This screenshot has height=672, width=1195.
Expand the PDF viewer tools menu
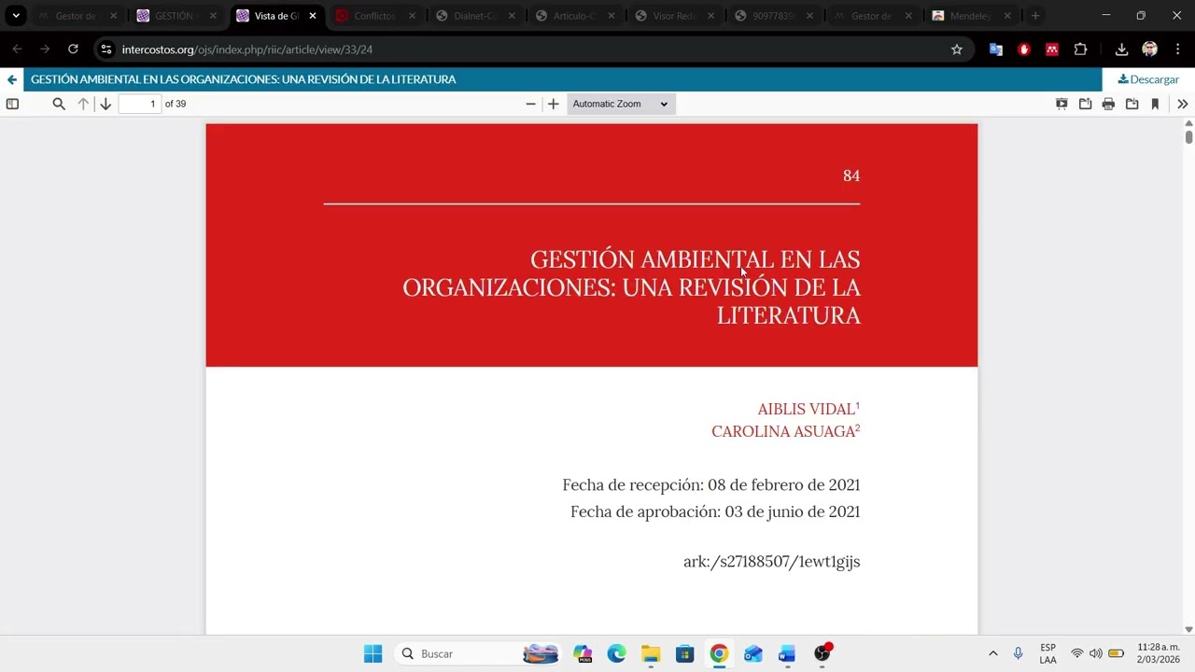pos(1182,104)
